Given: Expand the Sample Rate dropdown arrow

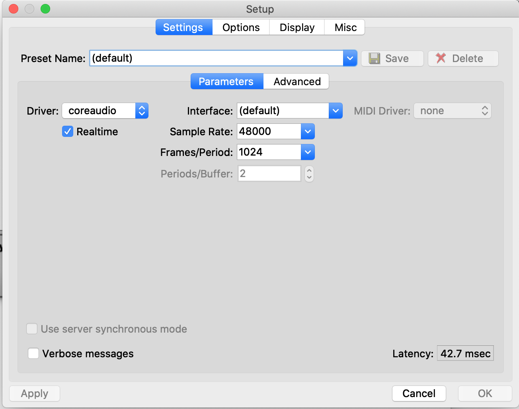Looking at the screenshot, I should pos(308,131).
